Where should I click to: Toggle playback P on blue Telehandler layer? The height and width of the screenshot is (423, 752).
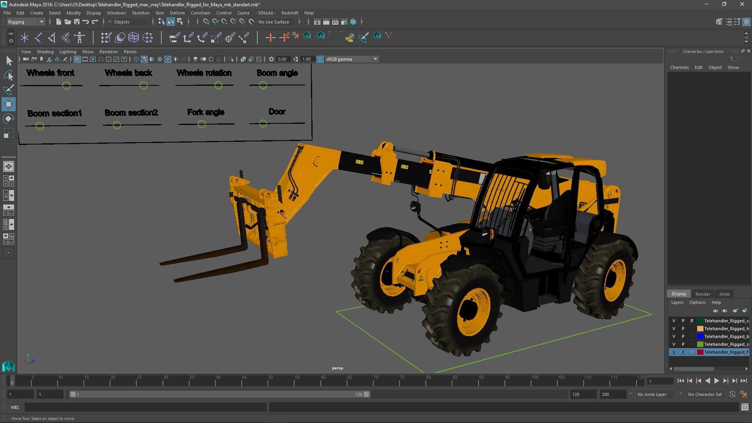tap(683, 336)
